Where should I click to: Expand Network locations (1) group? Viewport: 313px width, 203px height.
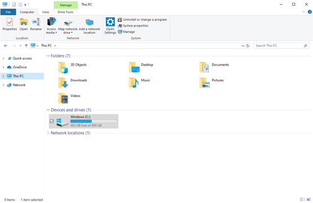click(48, 133)
